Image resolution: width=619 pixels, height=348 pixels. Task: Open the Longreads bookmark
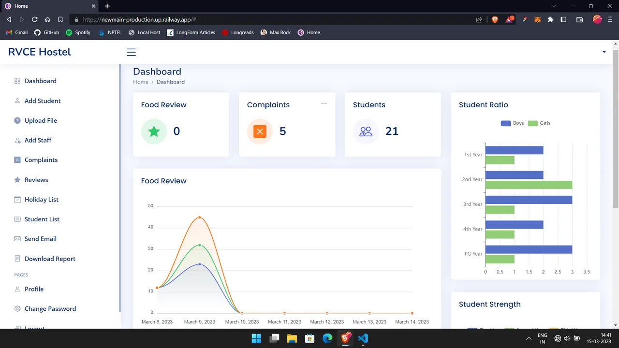tap(237, 32)
